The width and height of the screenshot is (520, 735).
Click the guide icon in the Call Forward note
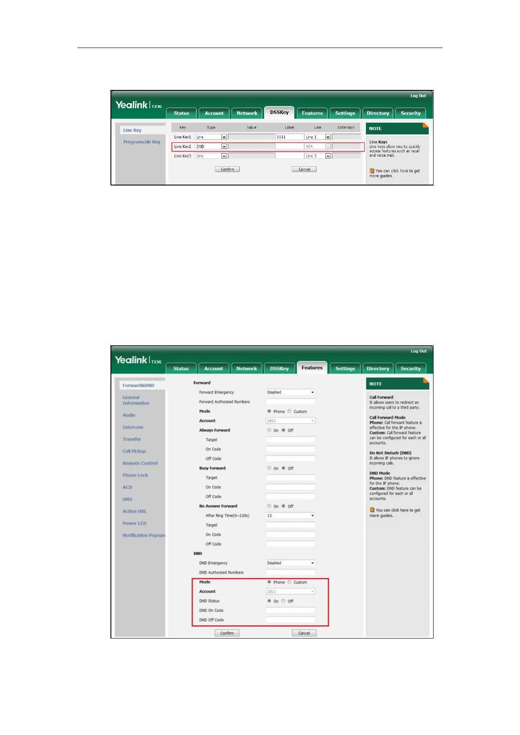tap(372, 510)
